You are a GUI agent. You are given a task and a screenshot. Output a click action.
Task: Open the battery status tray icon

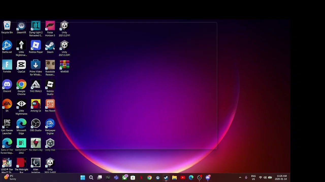pyautogui.click(x=270, y=178)
